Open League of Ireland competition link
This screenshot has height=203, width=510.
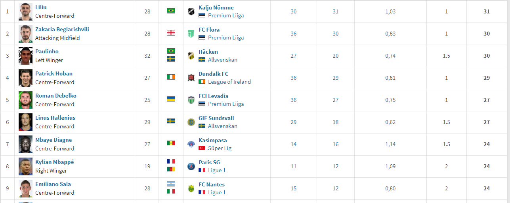(x=229, y=82)
